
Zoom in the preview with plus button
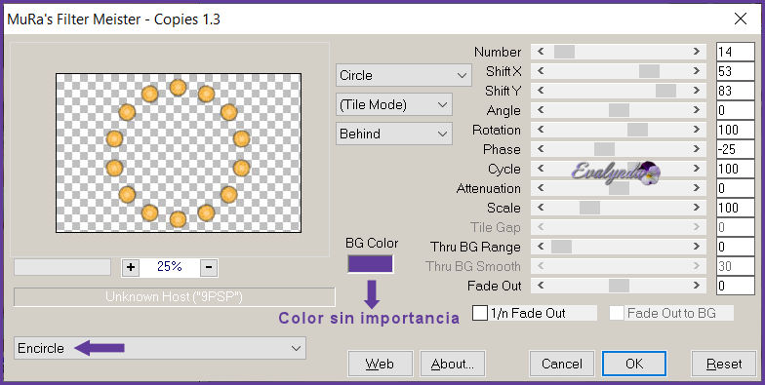(x=131, y=267)
